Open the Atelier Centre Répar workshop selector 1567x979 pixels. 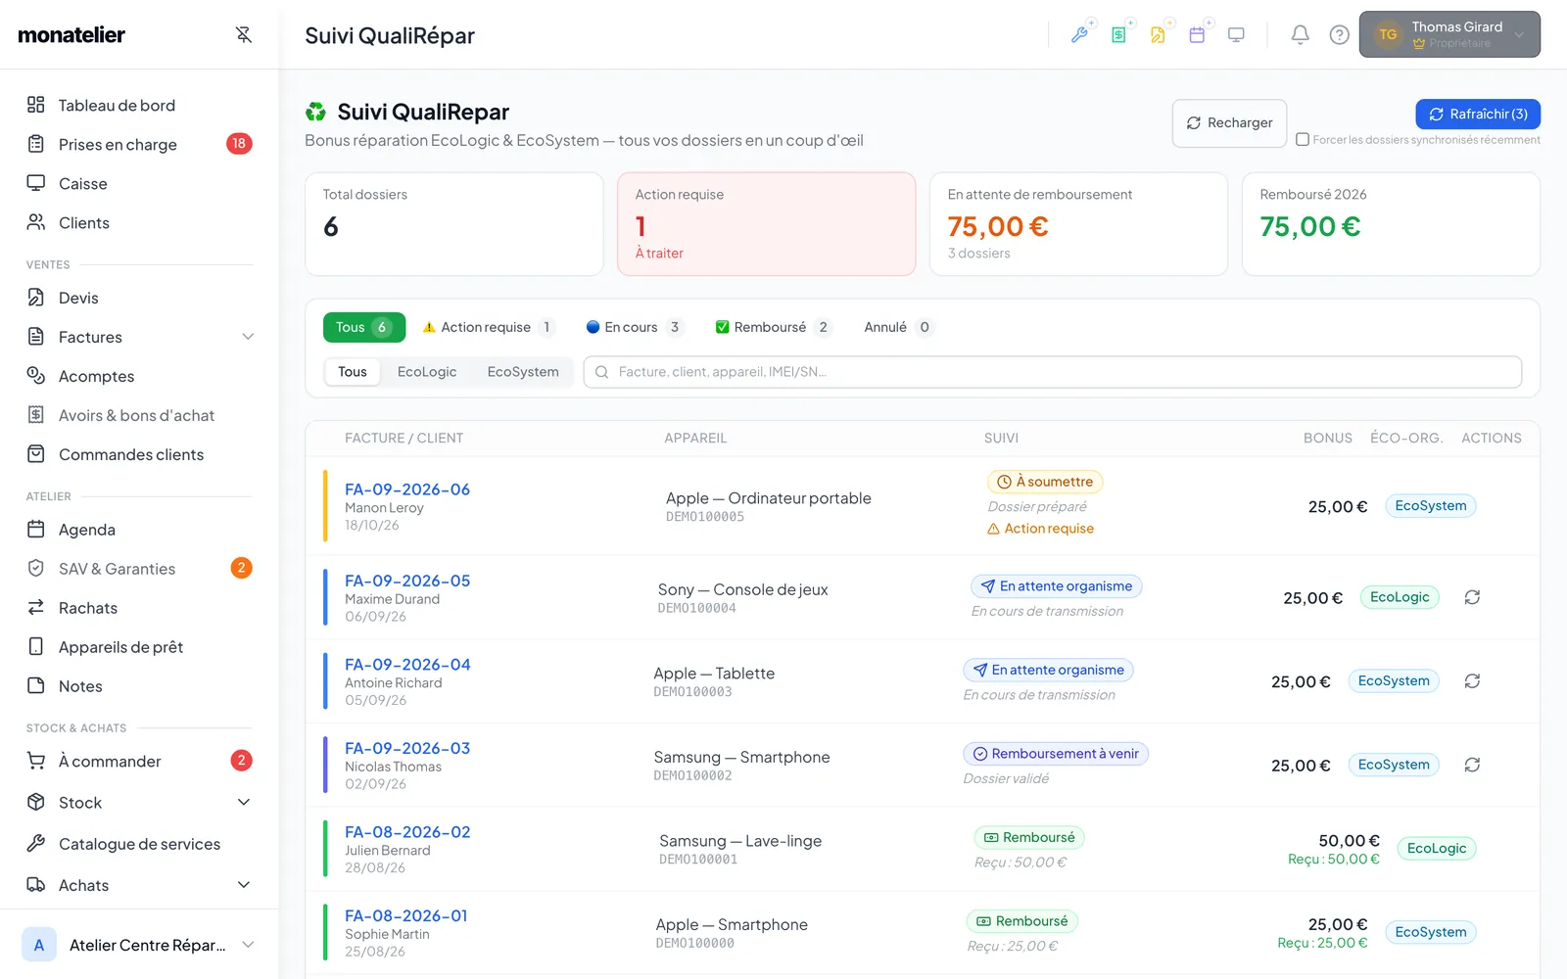(x=139, y=945)
